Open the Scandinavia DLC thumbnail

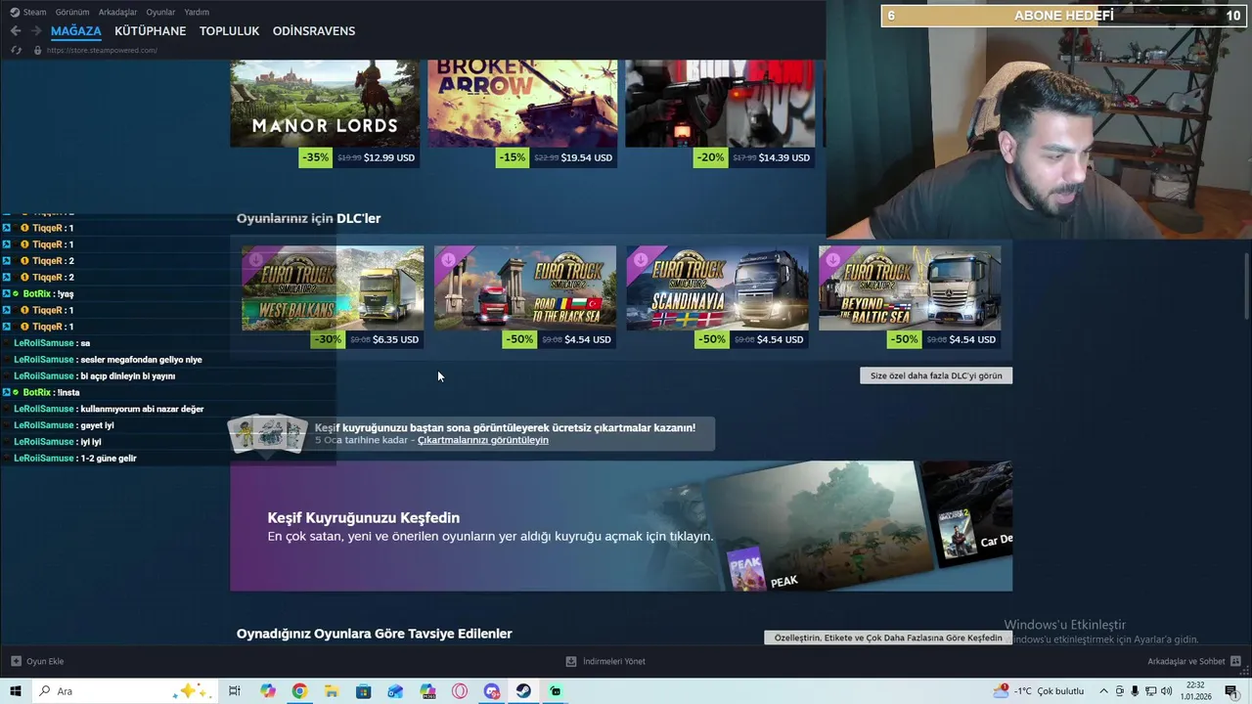tap(717, 288)
